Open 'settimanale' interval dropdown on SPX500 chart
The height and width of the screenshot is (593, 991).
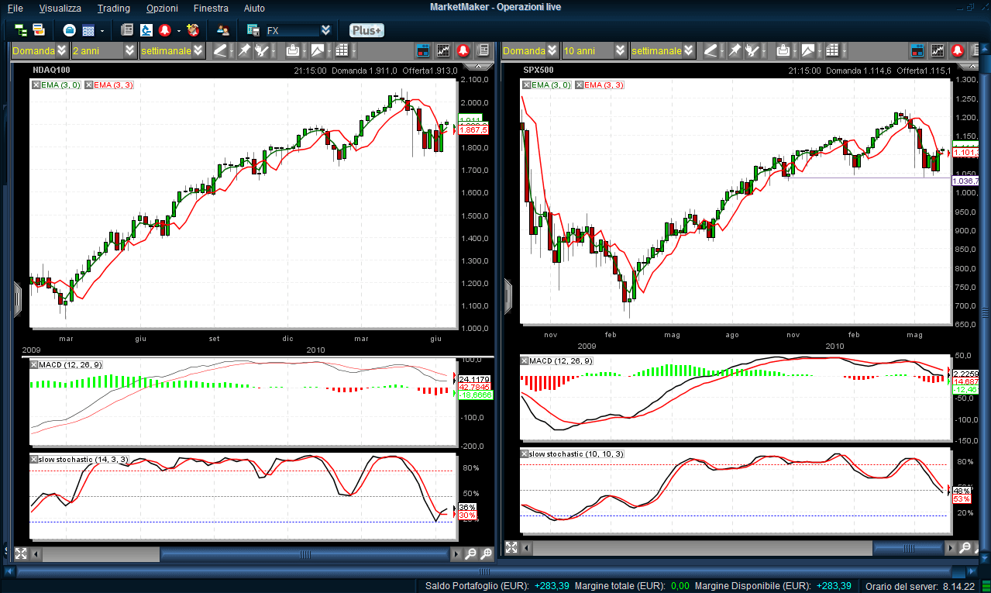pos(688,51)
